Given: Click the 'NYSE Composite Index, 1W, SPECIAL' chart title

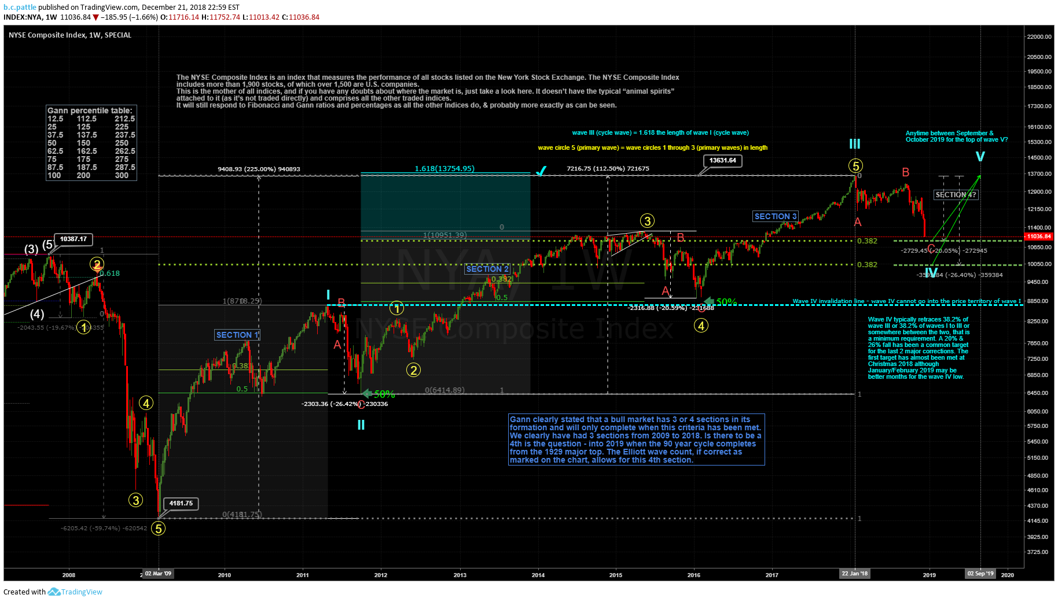Looking at the screenshot, I should [x=70, y=35].
